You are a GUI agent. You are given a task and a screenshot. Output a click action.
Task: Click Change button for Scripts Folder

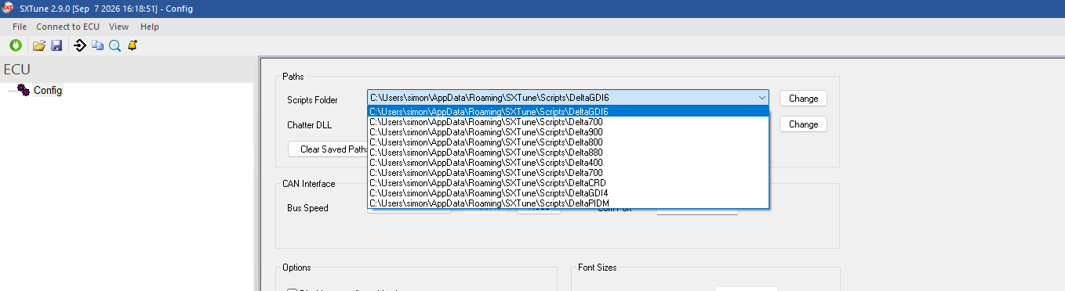pos(803,99)
